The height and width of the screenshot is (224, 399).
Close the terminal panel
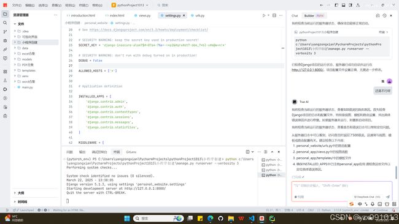[279, 152]
